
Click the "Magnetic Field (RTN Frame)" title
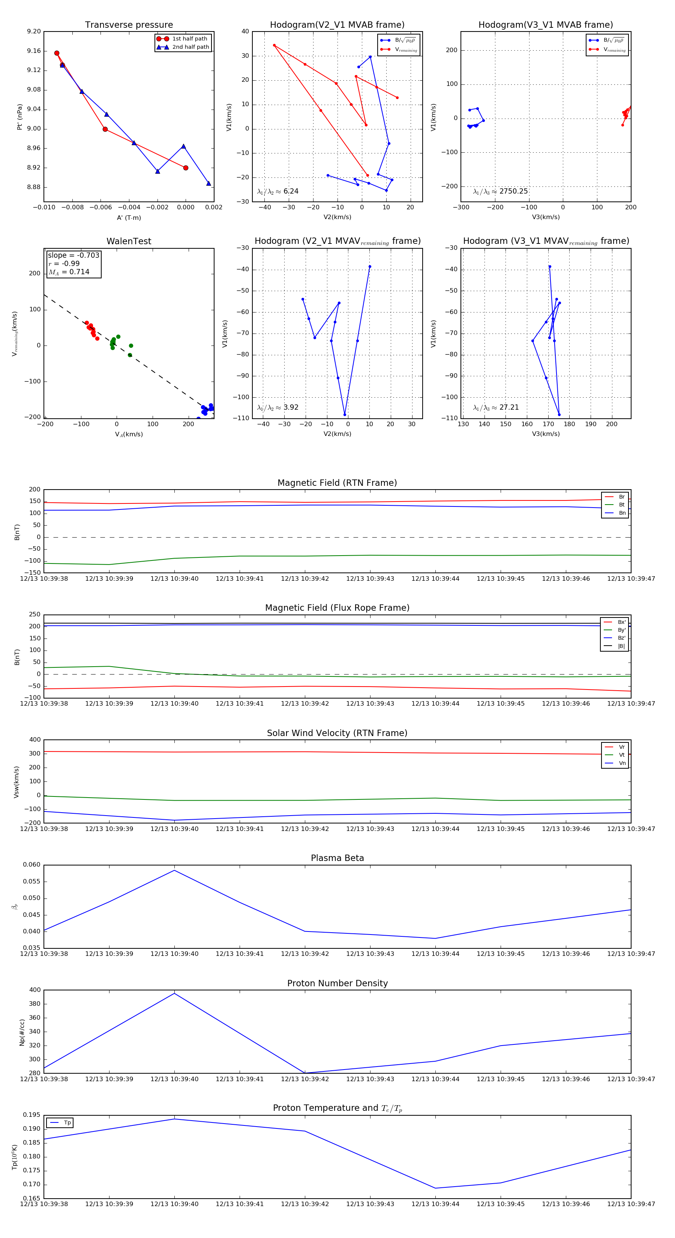click(x=337, y=483)
